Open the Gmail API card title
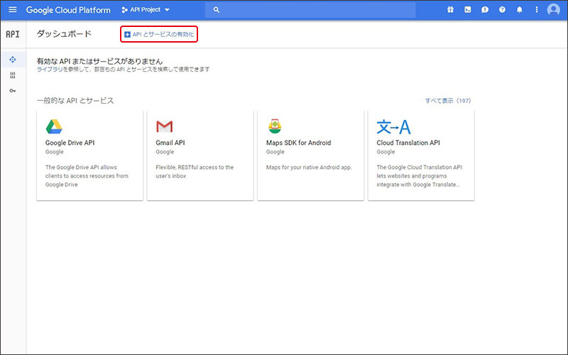 pos(170,143)
